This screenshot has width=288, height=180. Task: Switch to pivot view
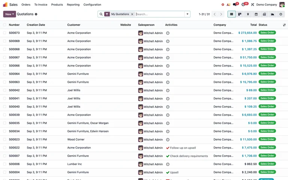pos(264,14)
